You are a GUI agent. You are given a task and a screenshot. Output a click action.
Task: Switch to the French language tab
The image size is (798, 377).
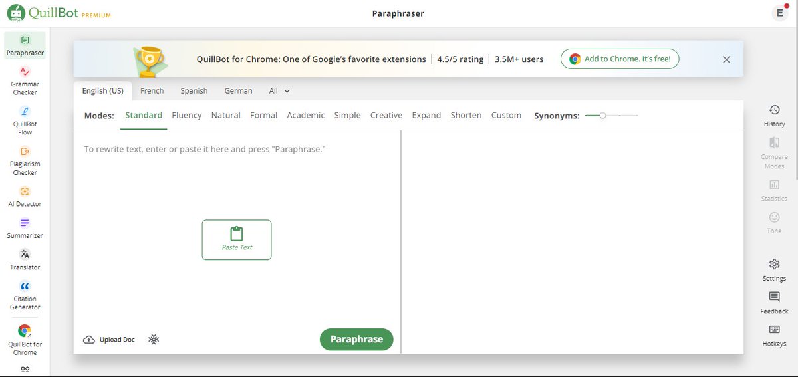152,91
